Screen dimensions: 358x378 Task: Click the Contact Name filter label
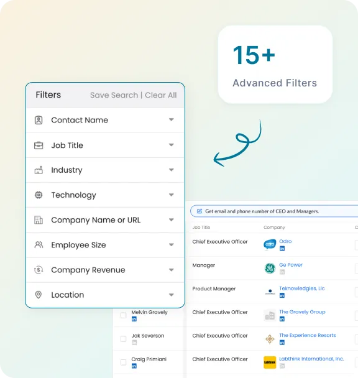tap(80, 120)
